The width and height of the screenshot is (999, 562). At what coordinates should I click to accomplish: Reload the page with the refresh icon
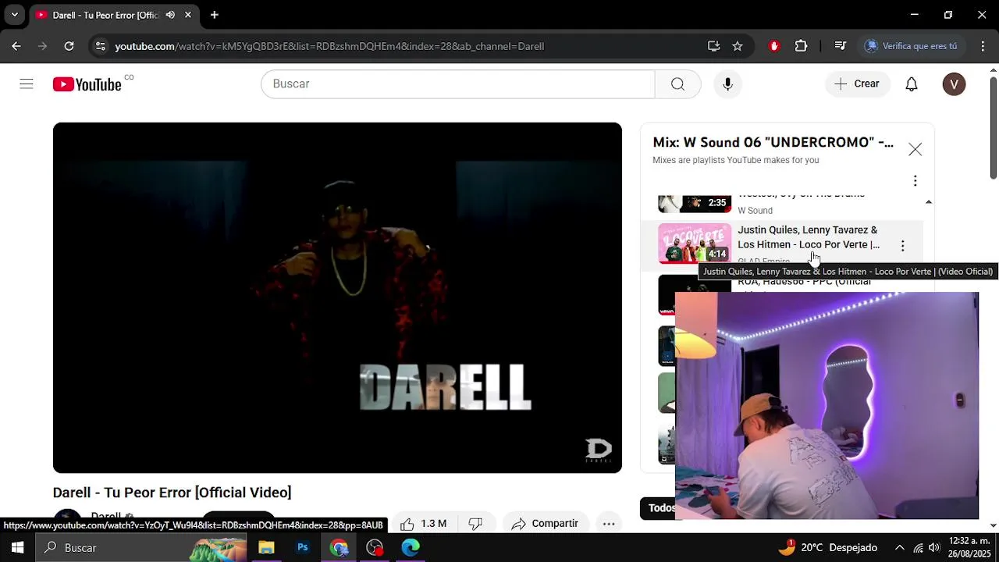click(x=69, y=46)
